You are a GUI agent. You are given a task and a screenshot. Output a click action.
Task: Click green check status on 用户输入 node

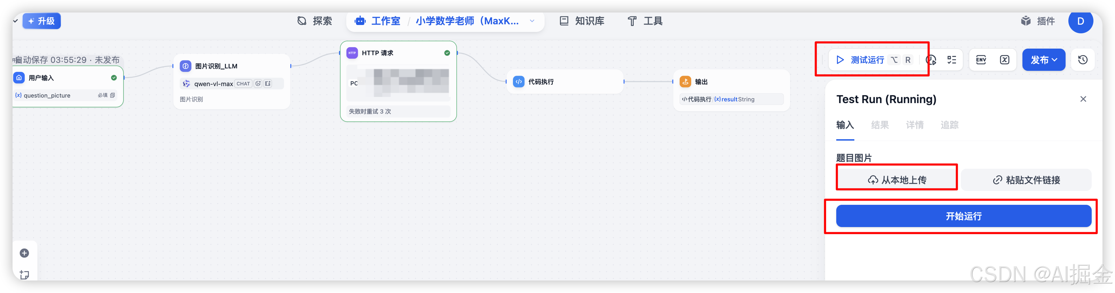[x=114, y=78]
